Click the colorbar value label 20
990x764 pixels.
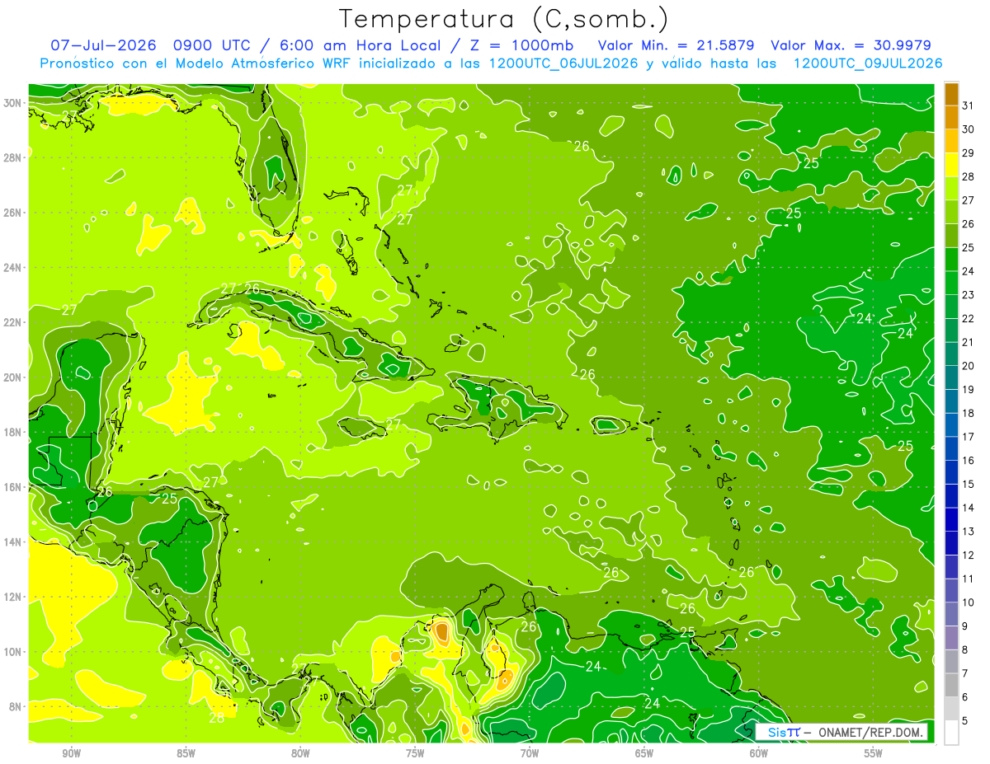pos(969,366)
